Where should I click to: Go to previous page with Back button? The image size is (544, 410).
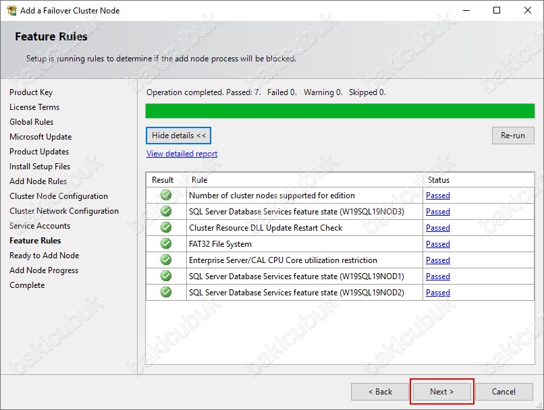click(380, 392)
